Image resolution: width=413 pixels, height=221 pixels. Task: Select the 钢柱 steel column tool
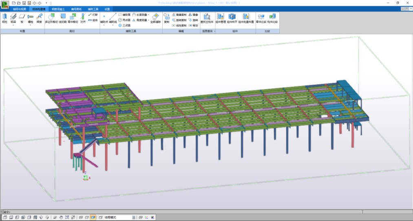[x=5, y=18]
